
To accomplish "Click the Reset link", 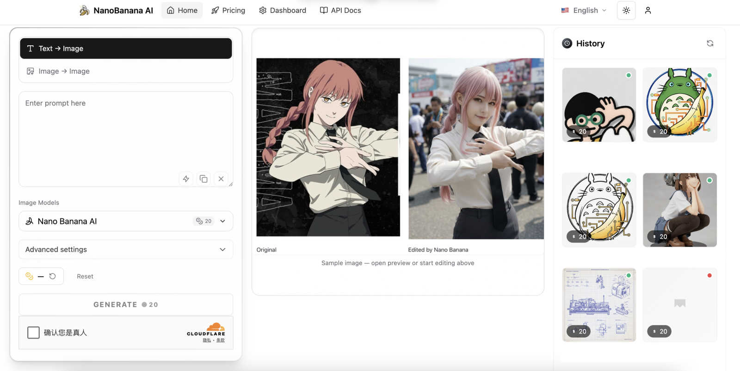I will pyautogui.click(x=85, y=276).
